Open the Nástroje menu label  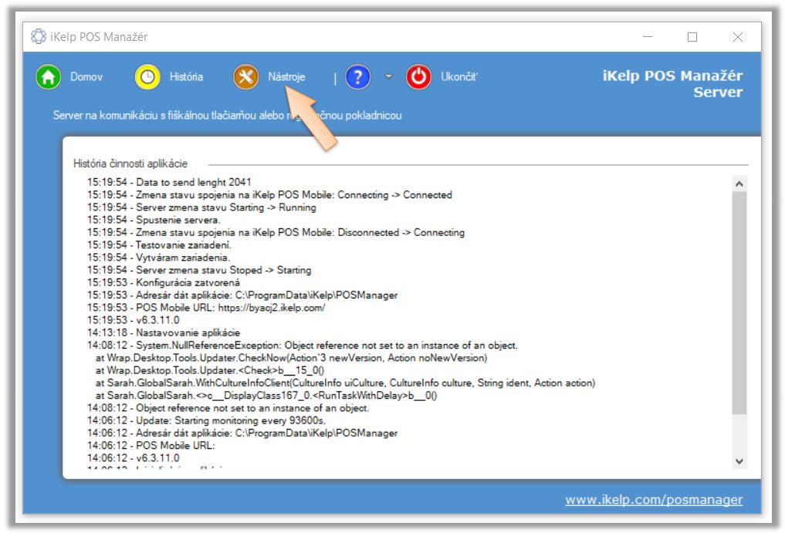click(x=286, y=77)
